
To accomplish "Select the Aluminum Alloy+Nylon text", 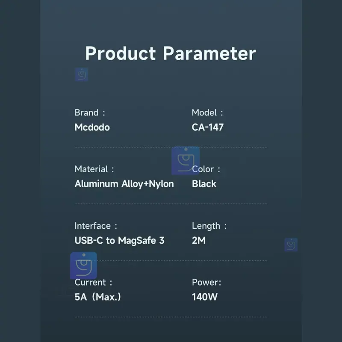I will (124, 184).
